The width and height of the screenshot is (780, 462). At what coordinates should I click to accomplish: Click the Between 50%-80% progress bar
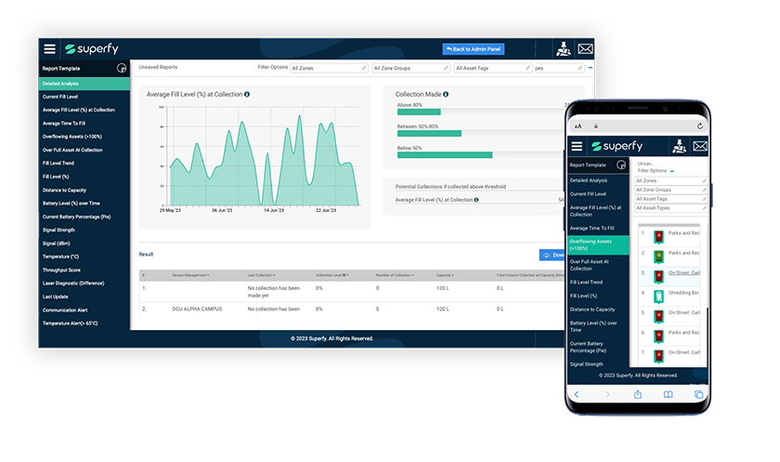point(429,134)
